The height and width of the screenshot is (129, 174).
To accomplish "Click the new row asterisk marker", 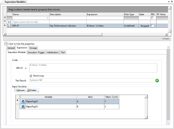I will [5, 21].
